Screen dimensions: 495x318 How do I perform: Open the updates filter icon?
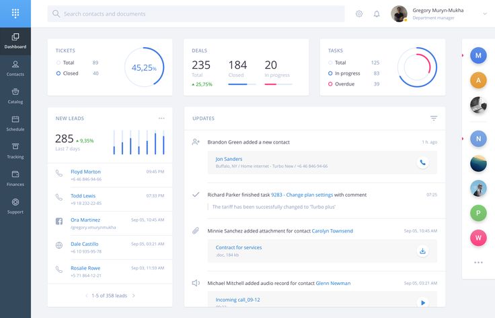(434, 119)
